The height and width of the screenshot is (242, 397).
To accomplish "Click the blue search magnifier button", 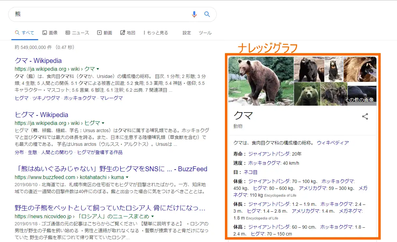I will pyautogui.click(x=207, y=14).
